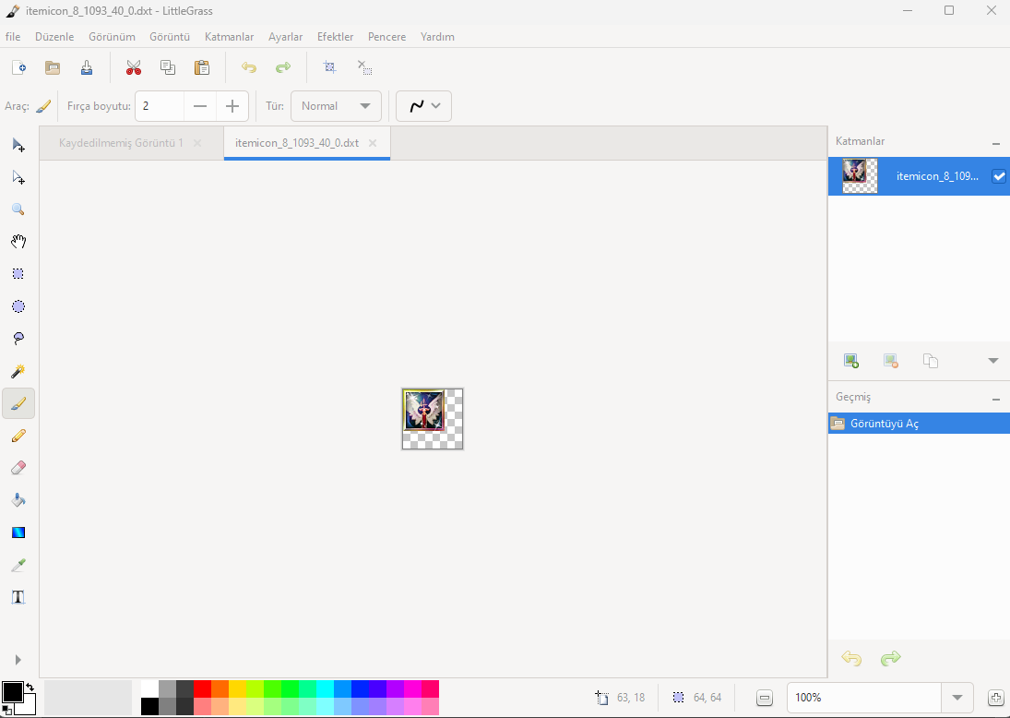This screenshot has width=1010, height=718.
Task: Pick the Paint Bucket fill tool
Action: tap(18, 500)
